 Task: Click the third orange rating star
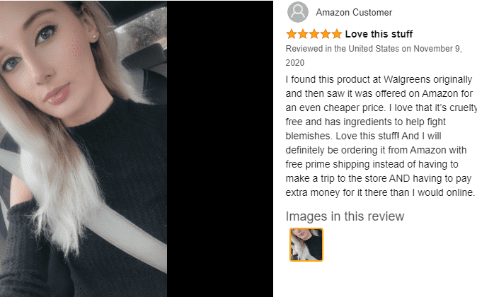coord(314,34)
